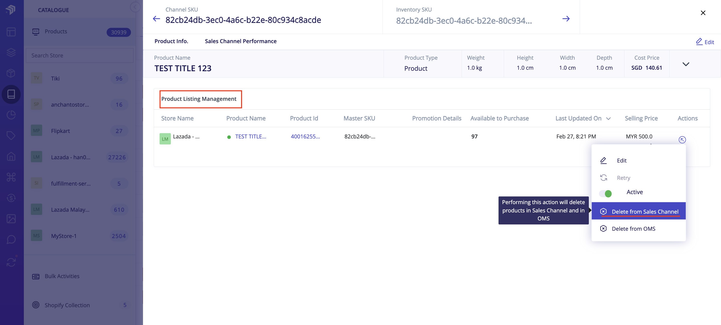
Task: Open Shopify Collection entry
Action: tap(80, 305)
